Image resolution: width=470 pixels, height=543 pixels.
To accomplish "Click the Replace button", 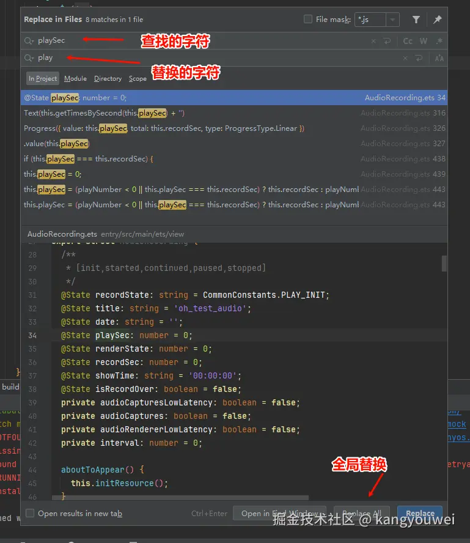I will click(x=420, y=513).
